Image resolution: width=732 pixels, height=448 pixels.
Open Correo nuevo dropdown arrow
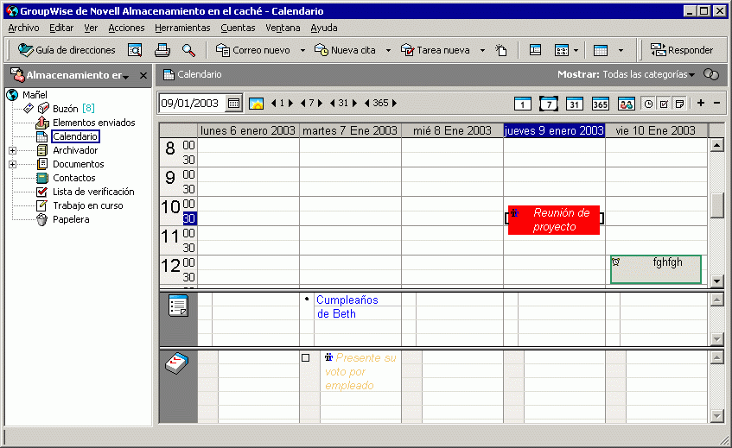pyautogui.click(x=302, y=50)
